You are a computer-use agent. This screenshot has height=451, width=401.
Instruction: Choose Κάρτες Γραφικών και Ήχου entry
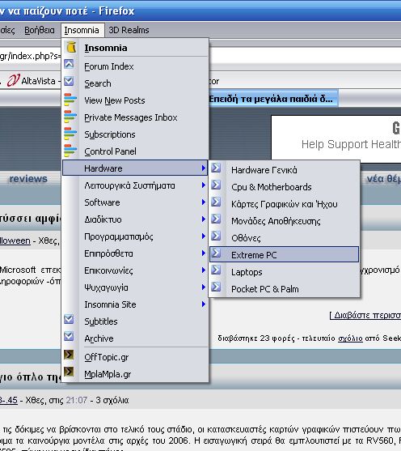[284, 204]
